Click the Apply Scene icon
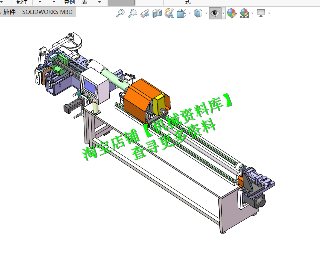 point(244,13)
